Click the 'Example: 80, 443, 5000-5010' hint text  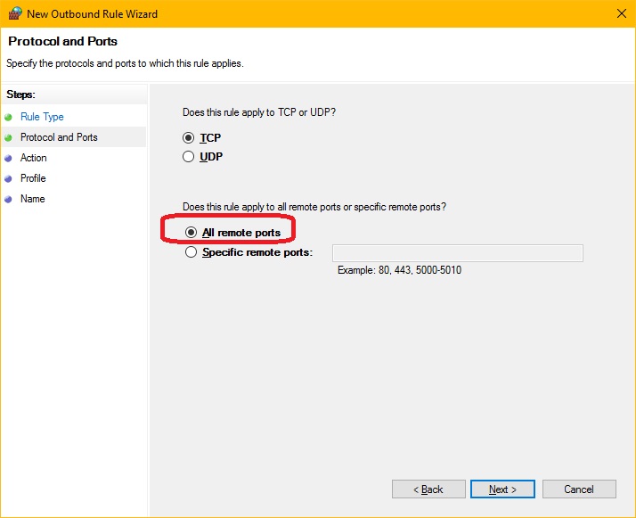point(399,270)
